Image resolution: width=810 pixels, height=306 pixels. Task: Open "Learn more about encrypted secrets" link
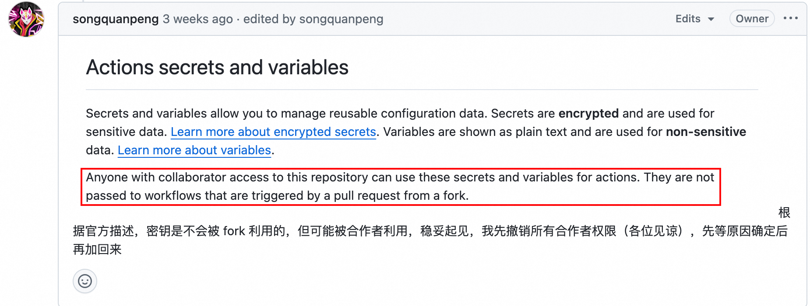point(273,132)
